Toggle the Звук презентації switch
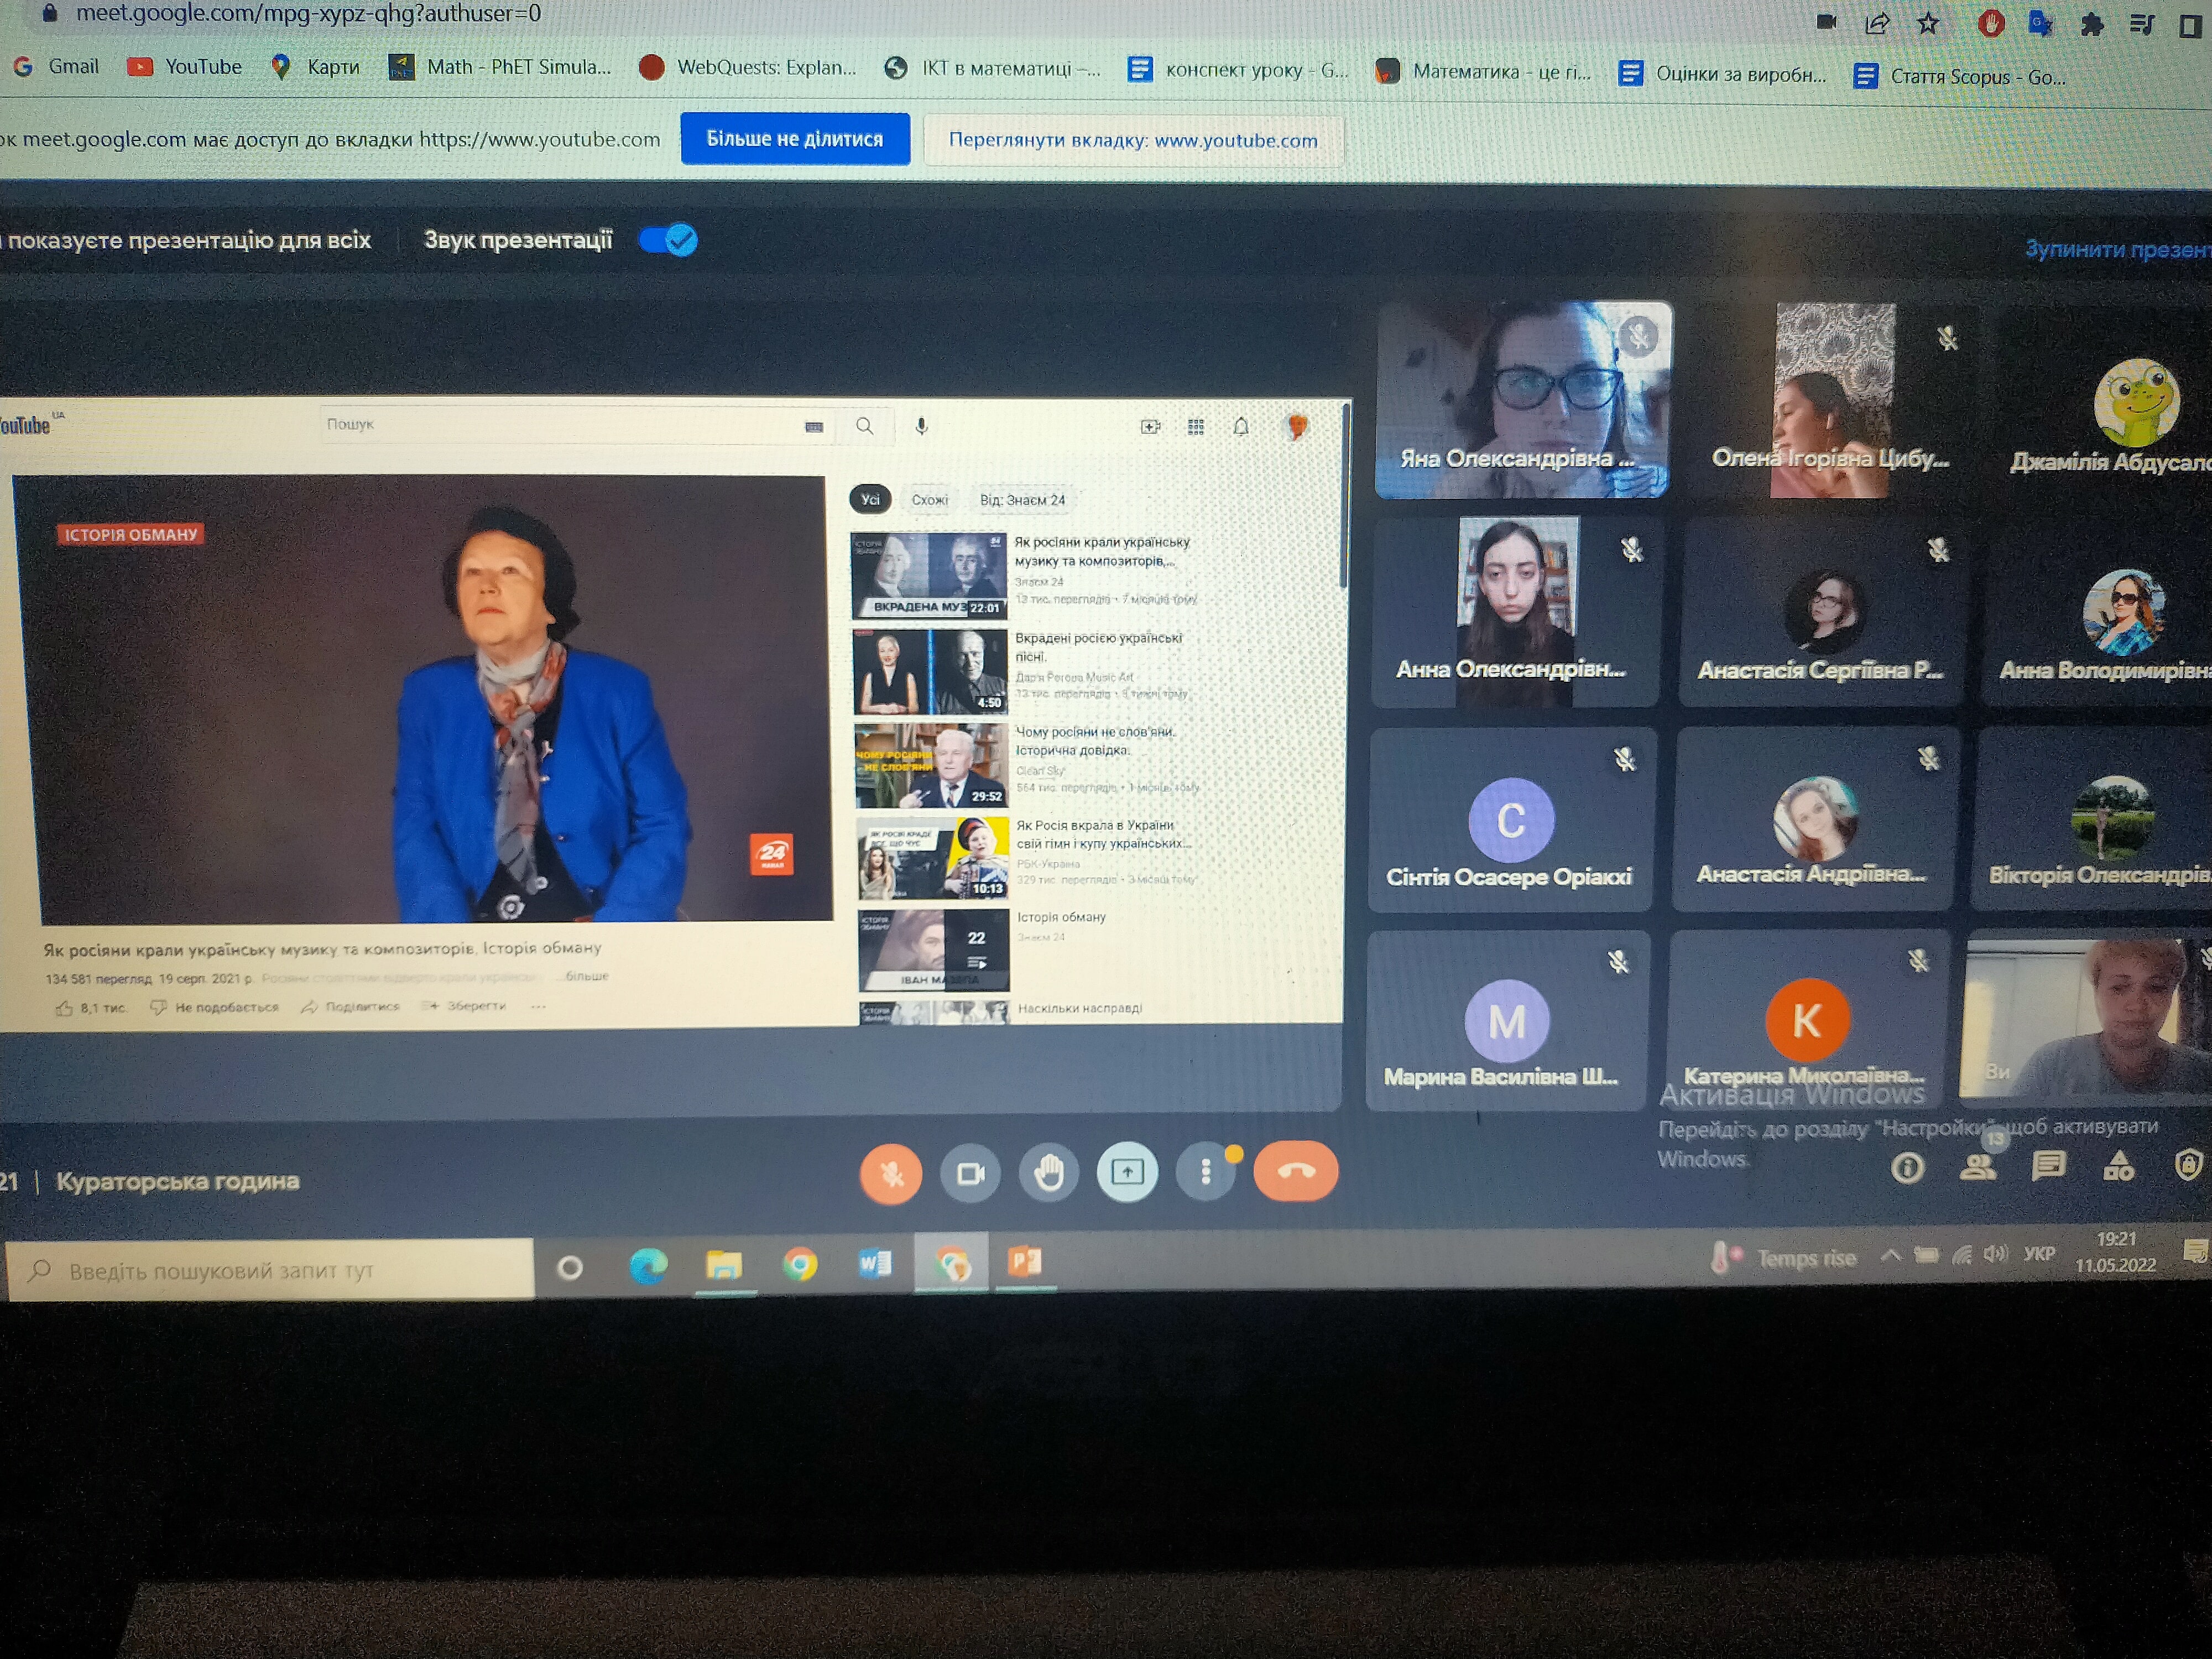 click(x=668, y=240)
